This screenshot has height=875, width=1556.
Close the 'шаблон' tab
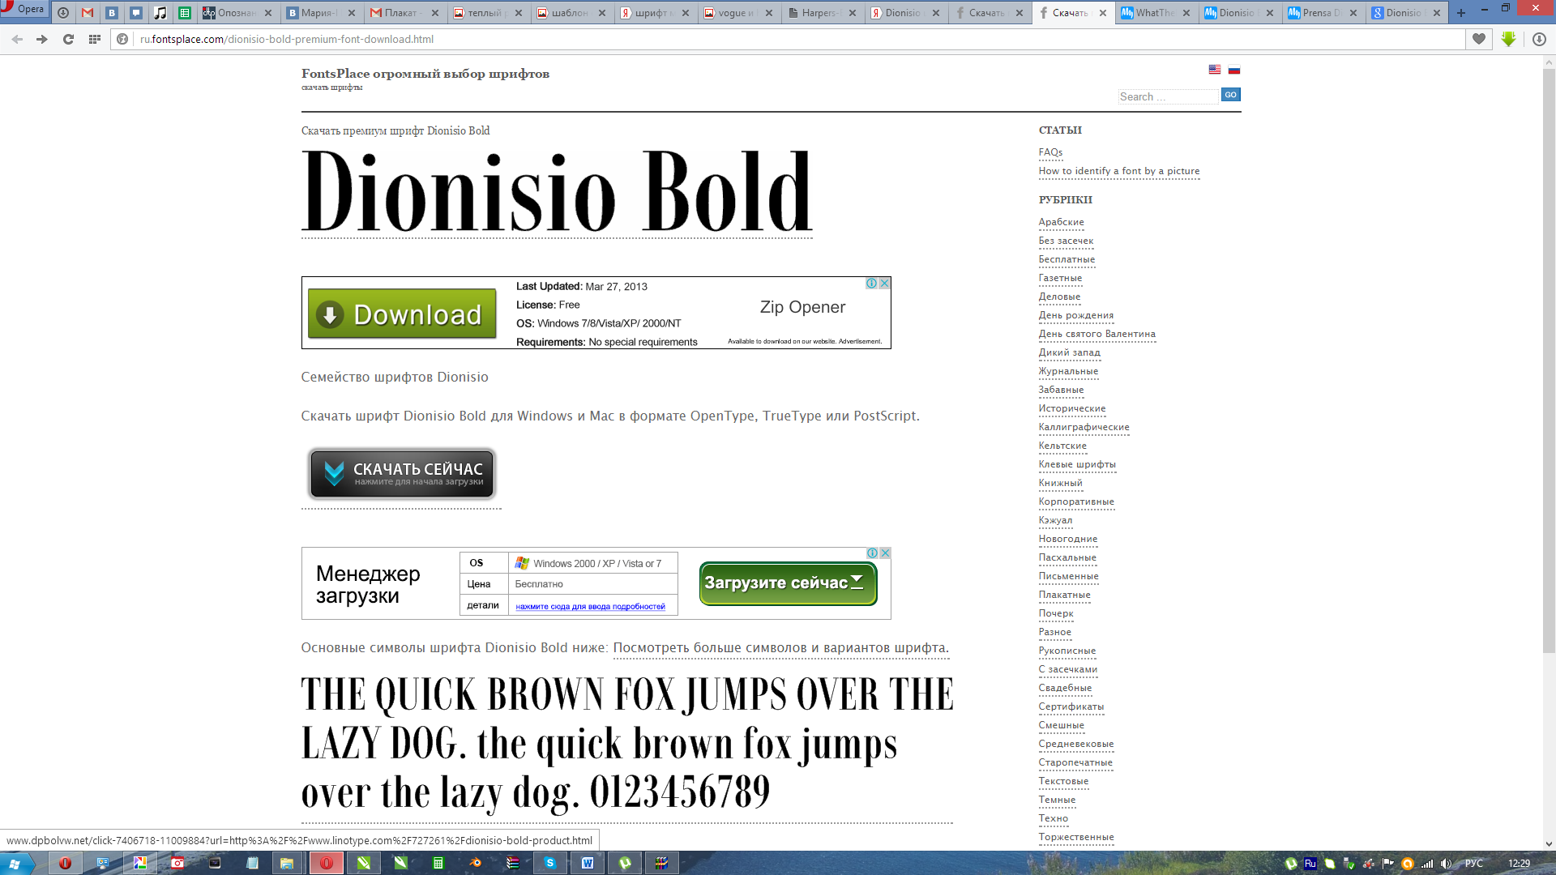pyautogui.click(x=602, y=13)
